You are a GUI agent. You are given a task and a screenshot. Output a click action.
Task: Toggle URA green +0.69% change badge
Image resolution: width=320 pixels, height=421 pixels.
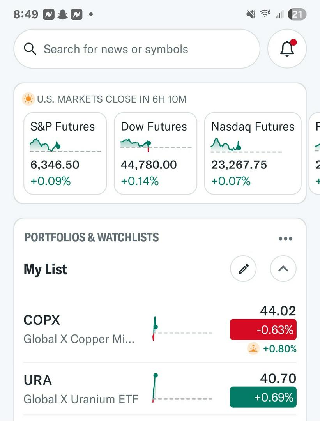tap(263, 397)
